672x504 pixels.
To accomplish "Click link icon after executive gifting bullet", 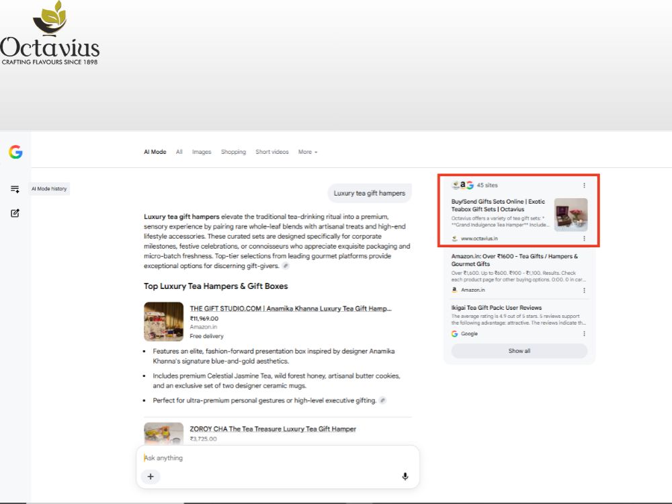I will 383,401.
